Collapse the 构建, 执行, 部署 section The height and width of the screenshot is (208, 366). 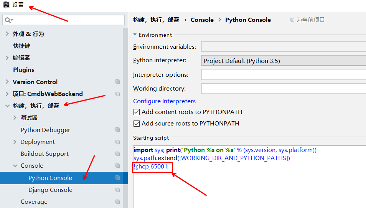click(x=7, y=106)
